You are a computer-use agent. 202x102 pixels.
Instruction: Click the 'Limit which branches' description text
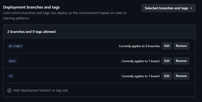pyautogui.click(x=65, y=16)
